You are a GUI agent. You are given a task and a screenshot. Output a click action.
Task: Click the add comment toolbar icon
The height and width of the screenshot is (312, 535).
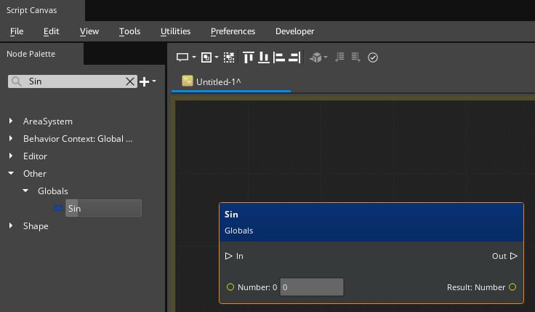(x=182, y=57)
